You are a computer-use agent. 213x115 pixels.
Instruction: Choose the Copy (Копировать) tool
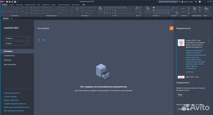pos(35,10)
